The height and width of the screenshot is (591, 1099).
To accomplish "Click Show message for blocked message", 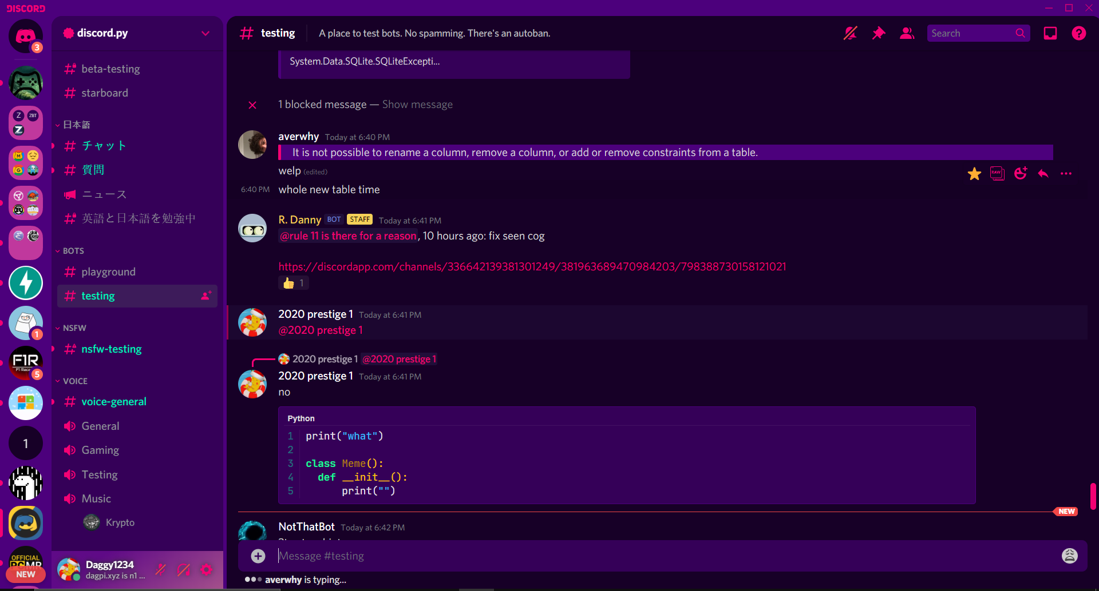I will (417, 105).
